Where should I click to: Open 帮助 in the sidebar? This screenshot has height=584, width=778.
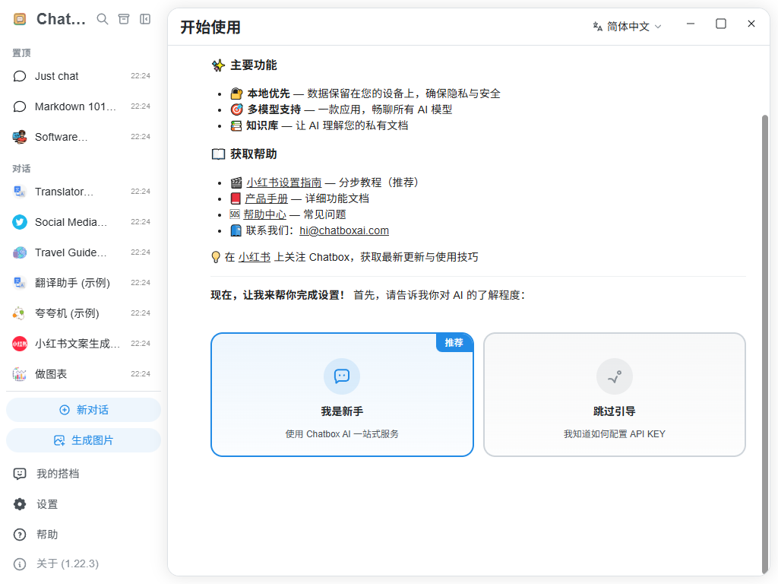[82, 535]
